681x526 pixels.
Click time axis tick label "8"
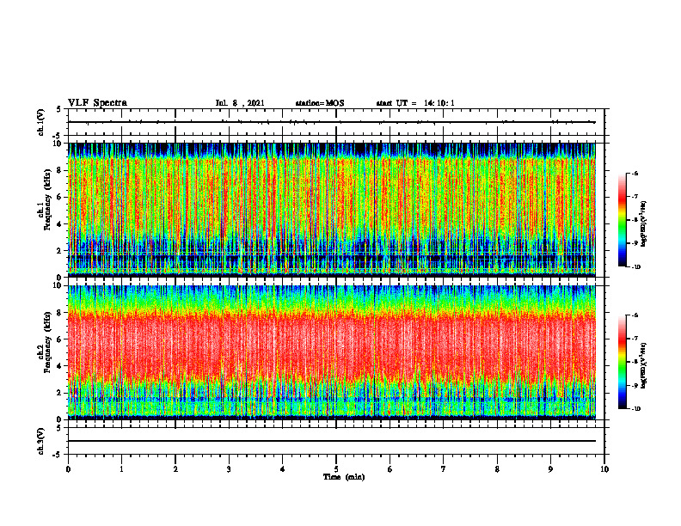click(x=497, y=469)
